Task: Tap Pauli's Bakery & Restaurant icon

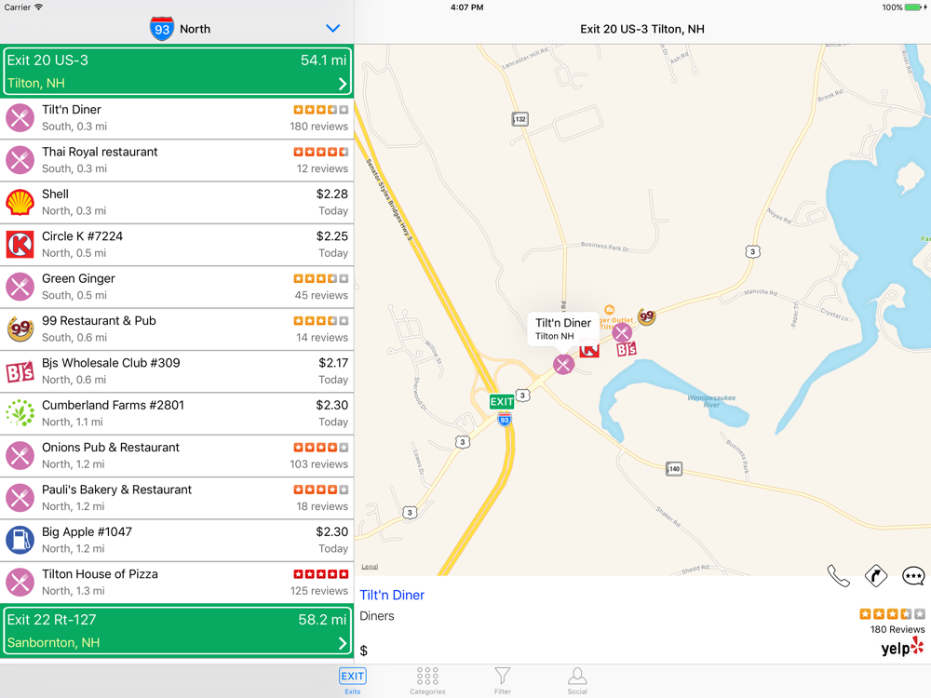Action: coord(20,498)
